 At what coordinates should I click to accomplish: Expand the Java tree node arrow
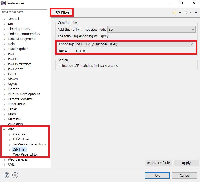pyautogui.click(x=4, y=54)
